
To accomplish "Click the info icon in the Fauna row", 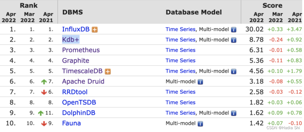I will pos(200,124).
